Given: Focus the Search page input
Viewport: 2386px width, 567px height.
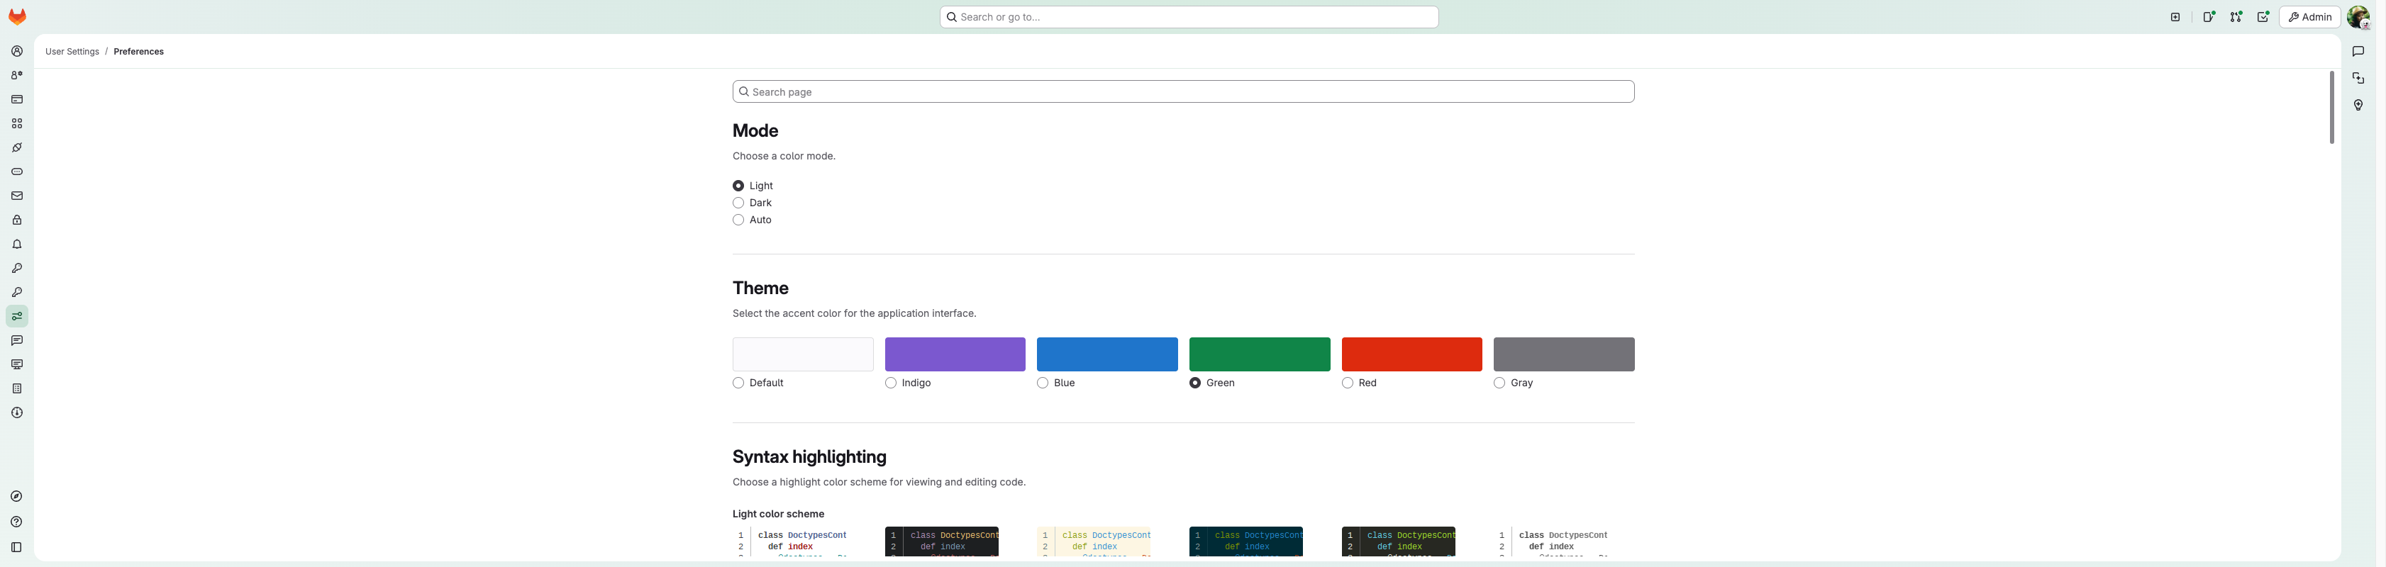Looking at the screenshot, I should [1183, 91].
